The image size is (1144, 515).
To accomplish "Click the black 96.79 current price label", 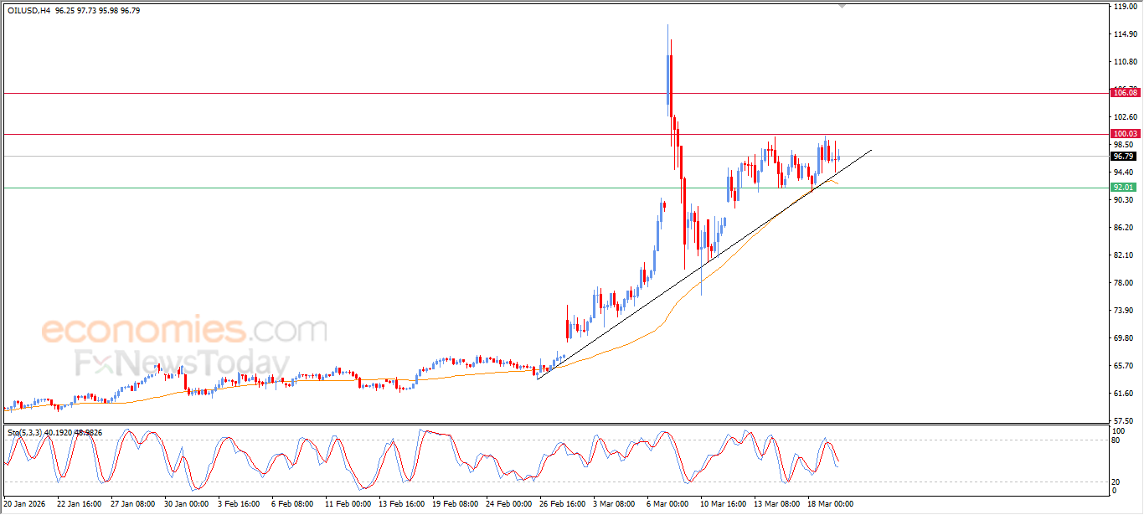I will 1124,156.
